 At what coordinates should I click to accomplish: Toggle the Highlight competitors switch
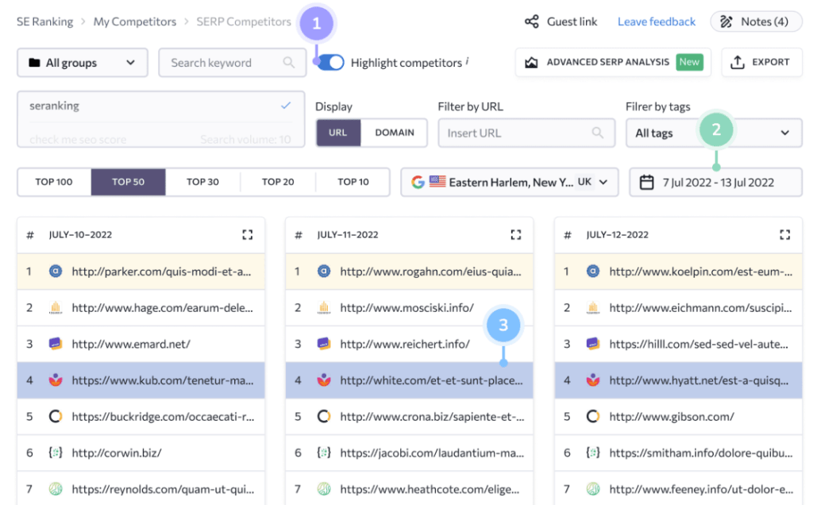331,63
